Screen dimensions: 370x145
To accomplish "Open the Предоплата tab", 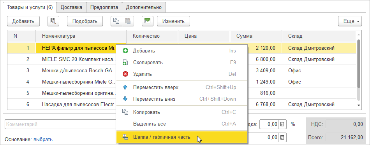I will click(104, 7).
